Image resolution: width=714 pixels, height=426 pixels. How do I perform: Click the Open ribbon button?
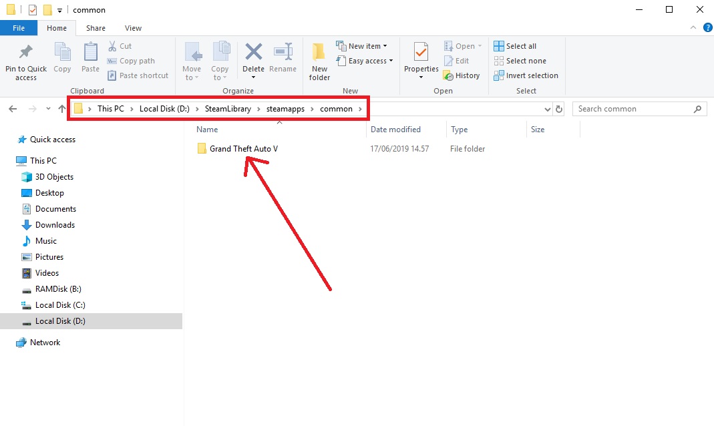[x=463, y=46]
